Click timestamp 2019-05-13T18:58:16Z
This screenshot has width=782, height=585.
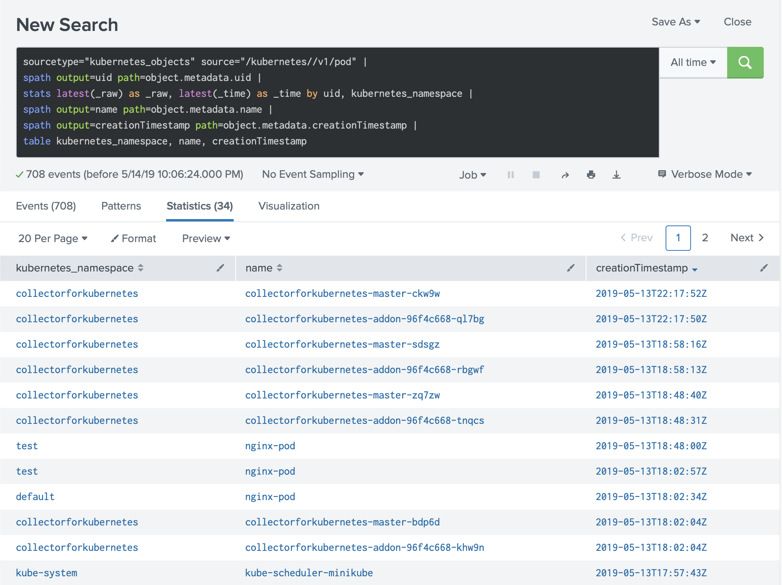[651, 344]
